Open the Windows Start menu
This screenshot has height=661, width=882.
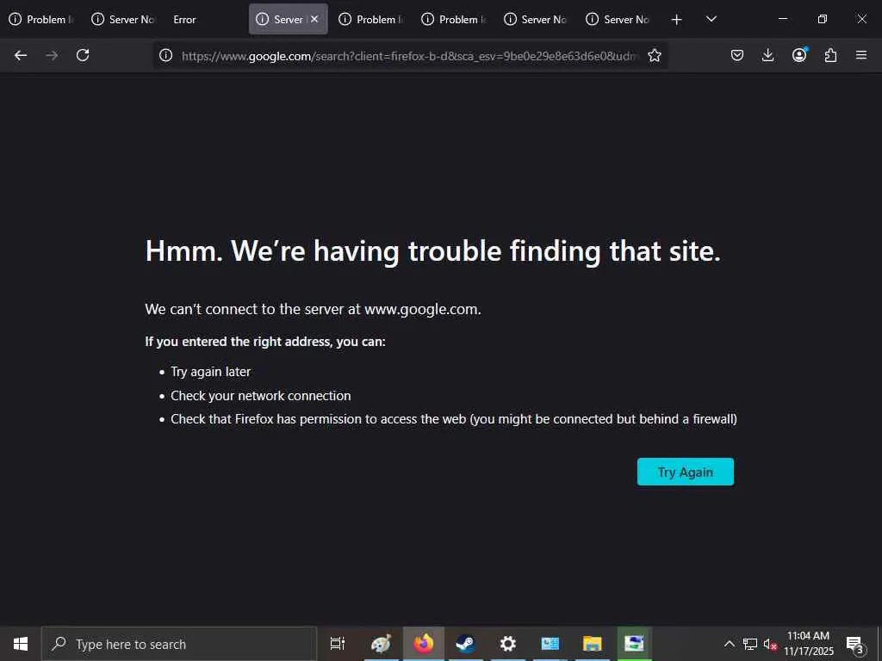[x=21, y=644]
